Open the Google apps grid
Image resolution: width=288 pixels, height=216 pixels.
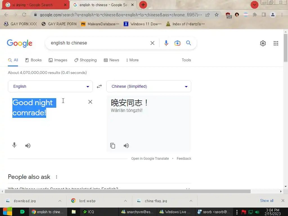pos(276,43)
